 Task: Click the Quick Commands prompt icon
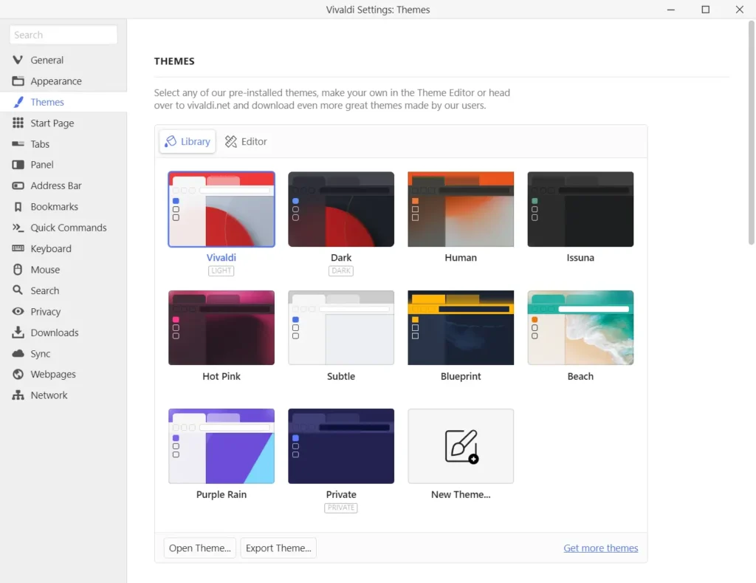click(x=18, y=228)
